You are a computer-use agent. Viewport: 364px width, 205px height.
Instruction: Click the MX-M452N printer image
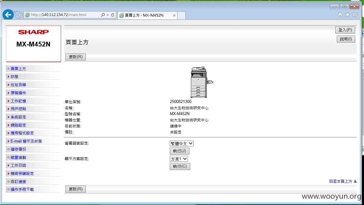click(x=202, y=82)
